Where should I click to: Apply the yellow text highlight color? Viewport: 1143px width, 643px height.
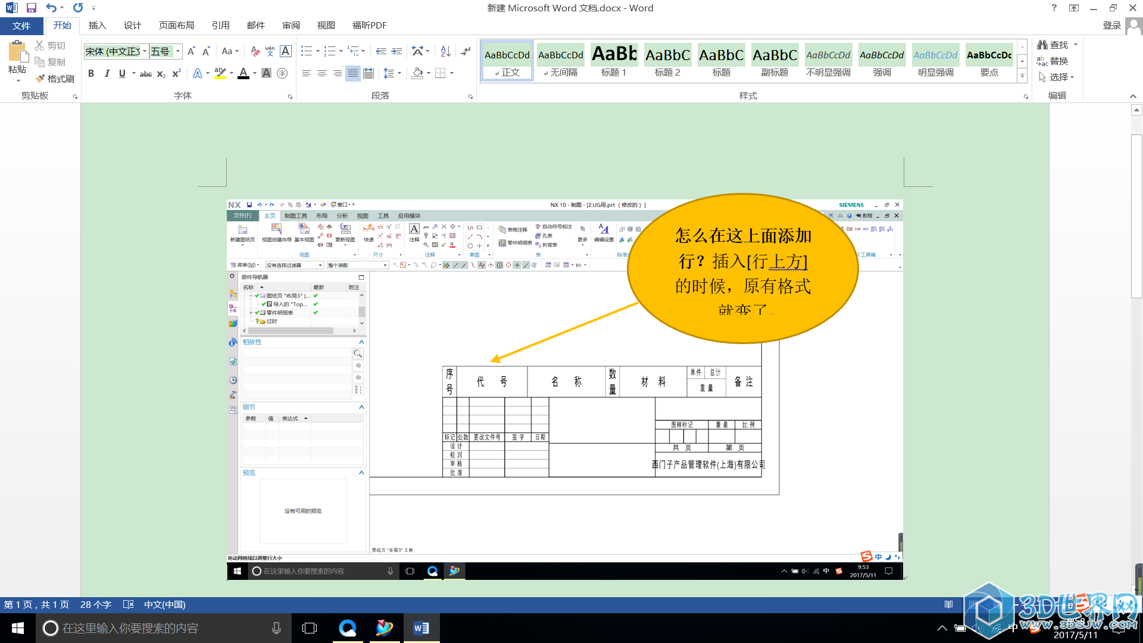pyautogui.click(x=220, y=73)
